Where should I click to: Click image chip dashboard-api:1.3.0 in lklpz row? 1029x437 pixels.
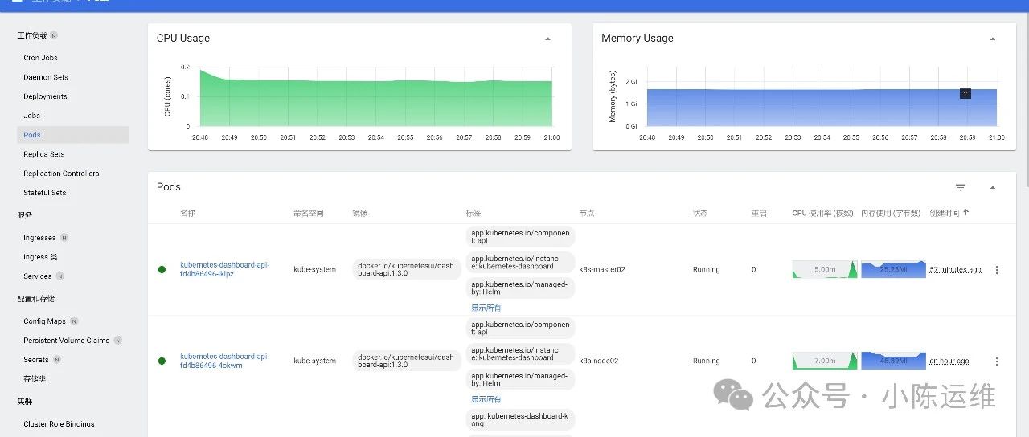click(406, 270)
